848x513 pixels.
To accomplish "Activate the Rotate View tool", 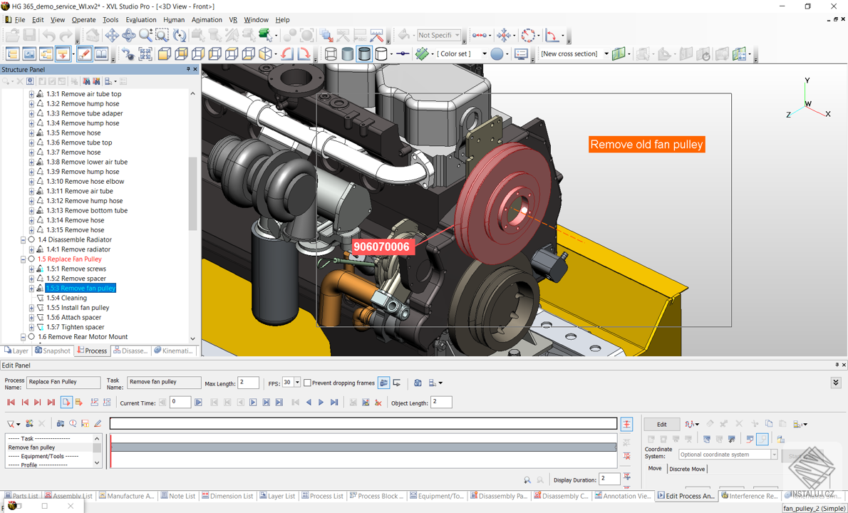I will pyautogui.click(x=130, y=34).
